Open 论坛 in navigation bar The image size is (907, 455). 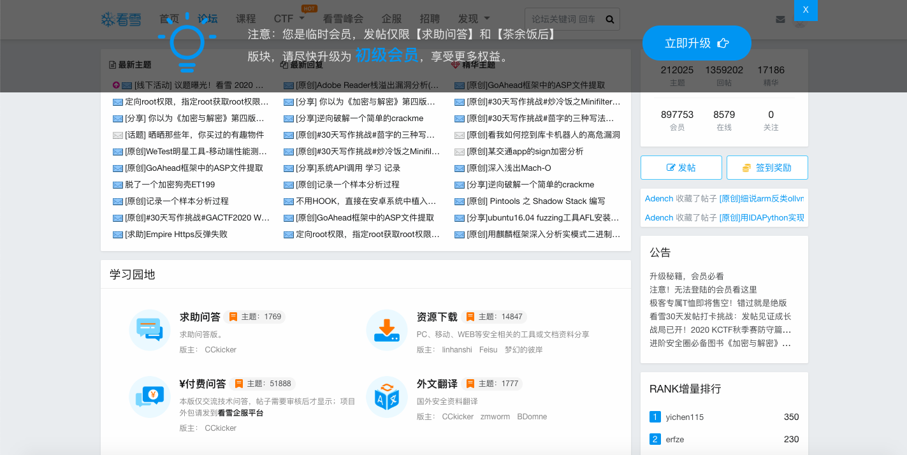click(207, 19)
